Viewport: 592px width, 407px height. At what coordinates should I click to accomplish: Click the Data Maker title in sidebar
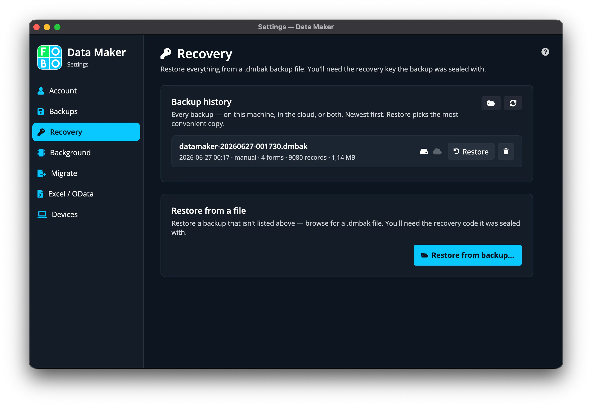(96, 52)
